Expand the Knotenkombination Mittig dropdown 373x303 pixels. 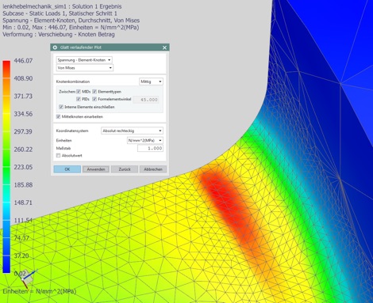[x=151, y=81]
